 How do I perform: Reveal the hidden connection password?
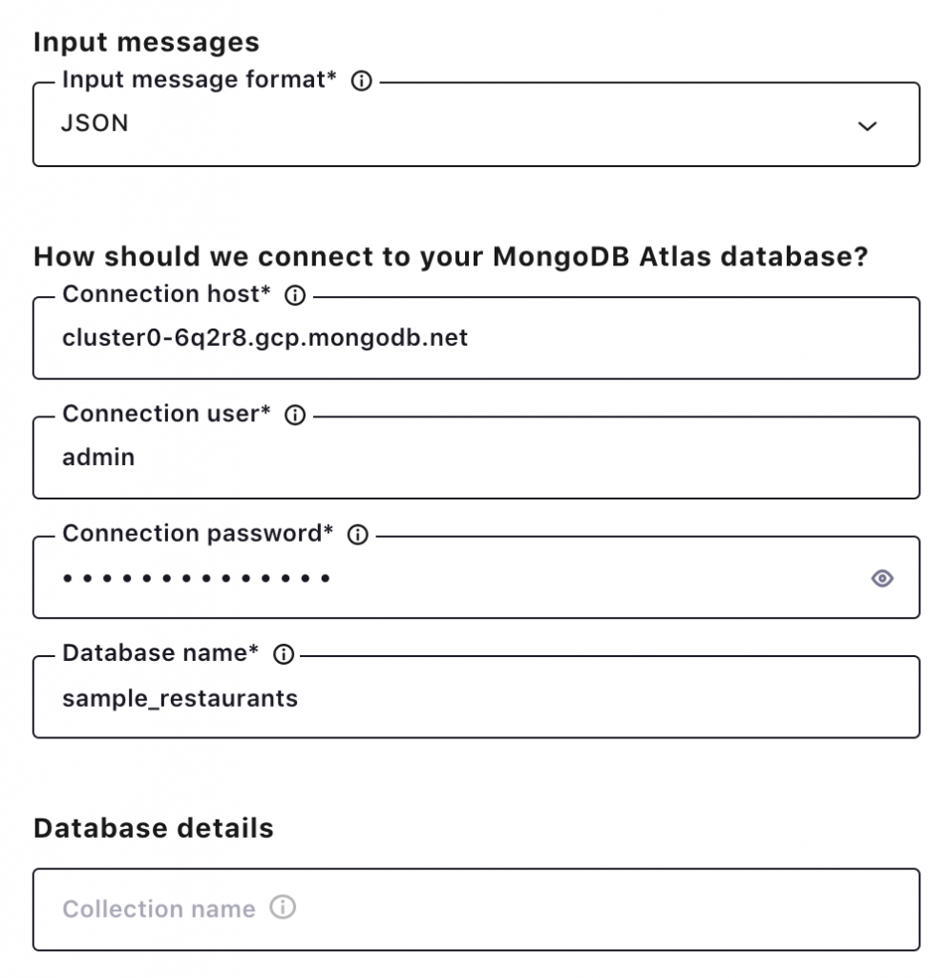click(881, 579)
